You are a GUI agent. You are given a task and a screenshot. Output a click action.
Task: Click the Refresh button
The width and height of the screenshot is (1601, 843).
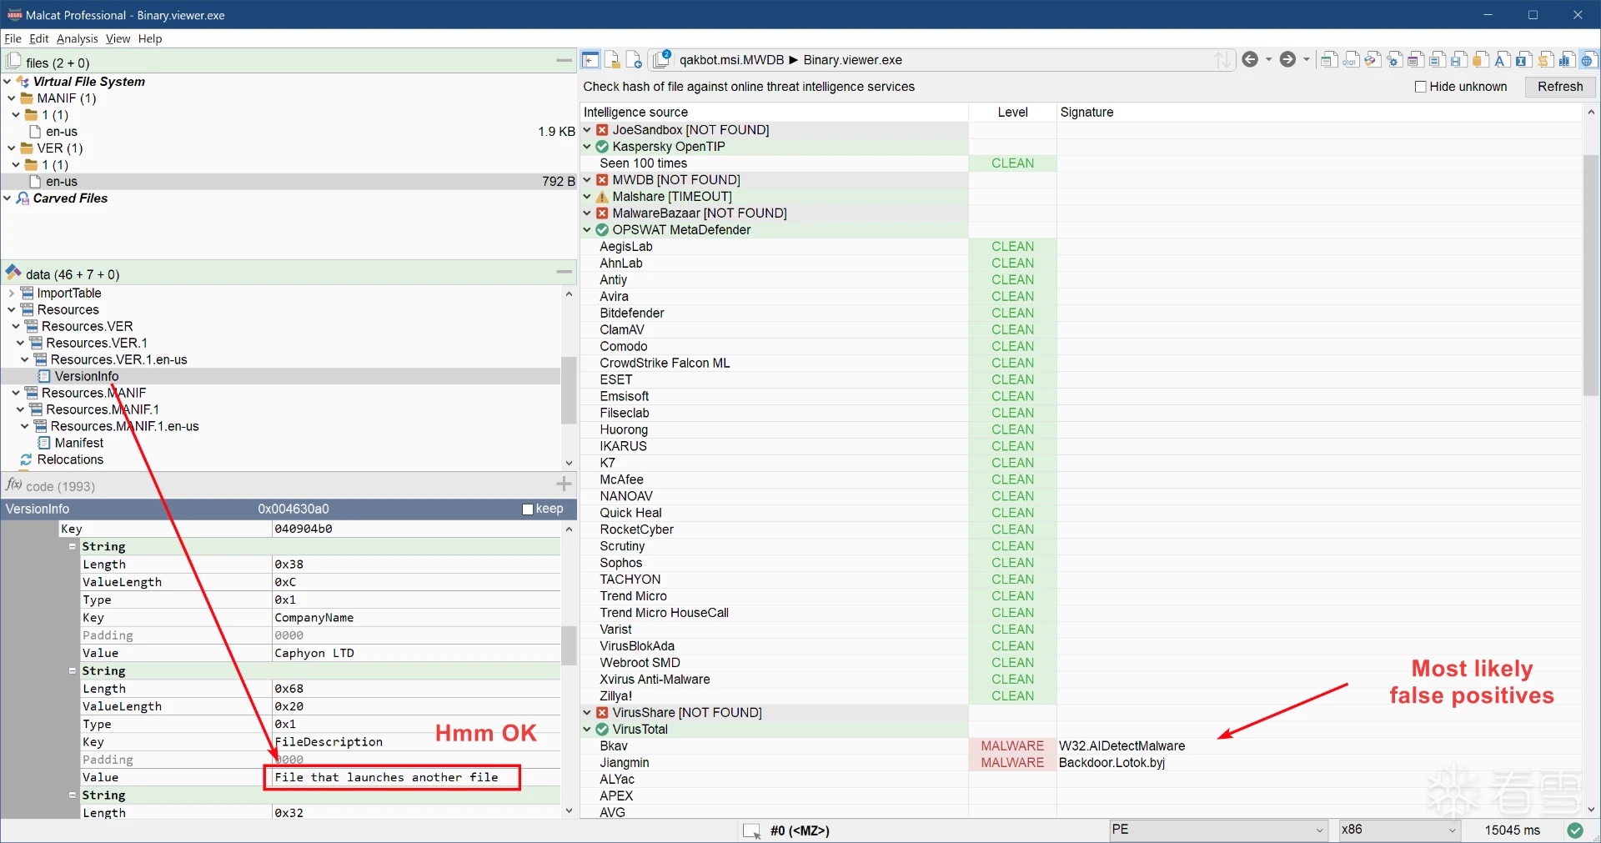pyautogui.click(x=1560, y=87)
